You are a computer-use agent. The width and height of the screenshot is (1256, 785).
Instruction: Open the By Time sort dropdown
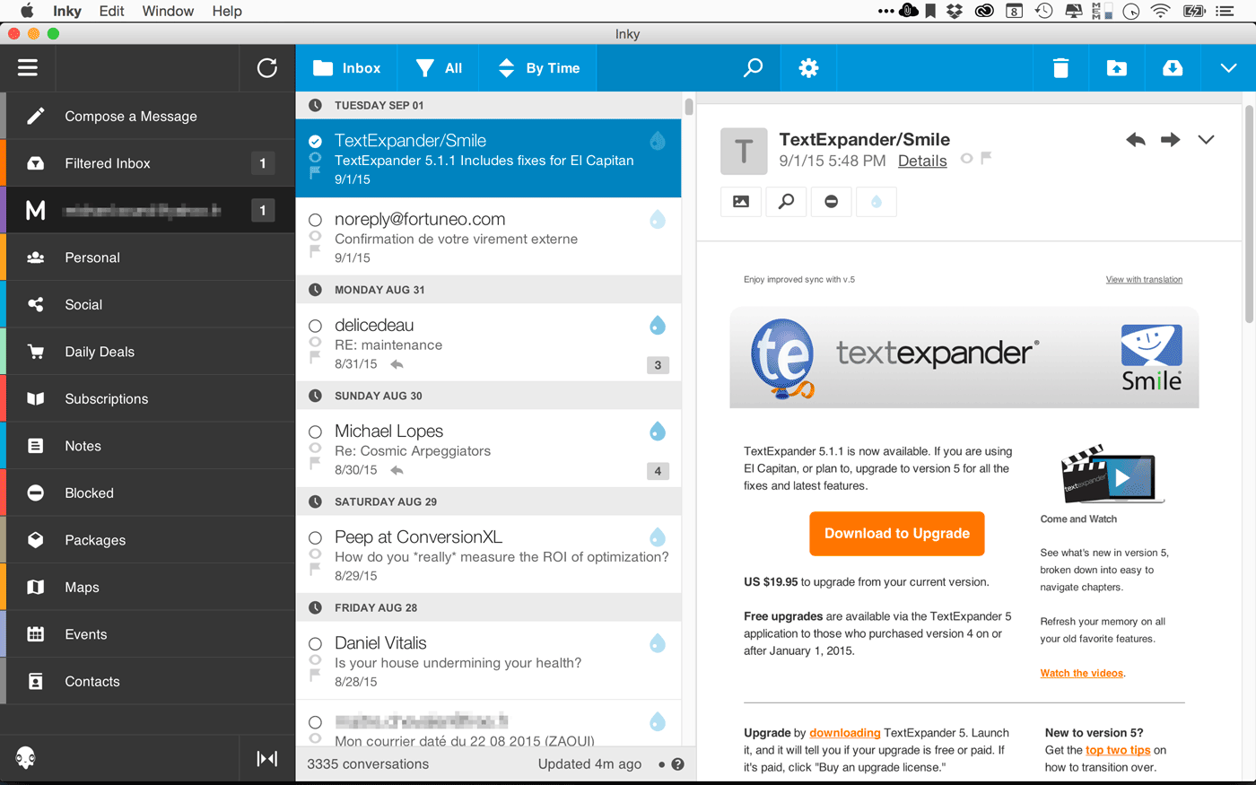(539, 68)
